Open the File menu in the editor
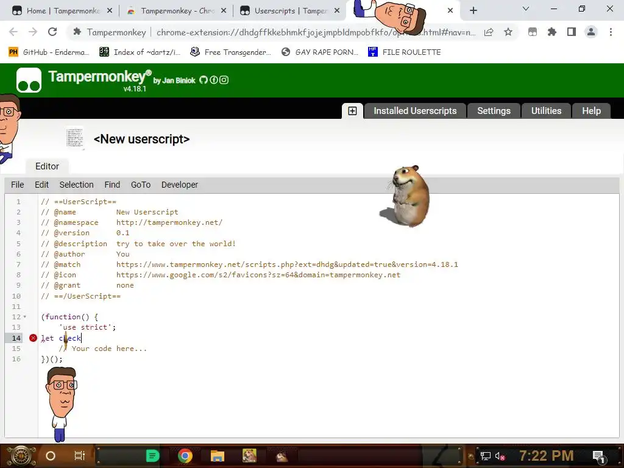 (17, 185)
